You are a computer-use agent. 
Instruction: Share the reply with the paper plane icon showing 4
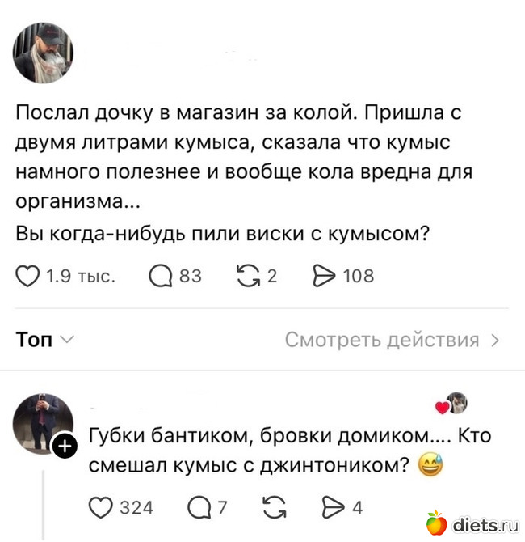tap(334, 507)
